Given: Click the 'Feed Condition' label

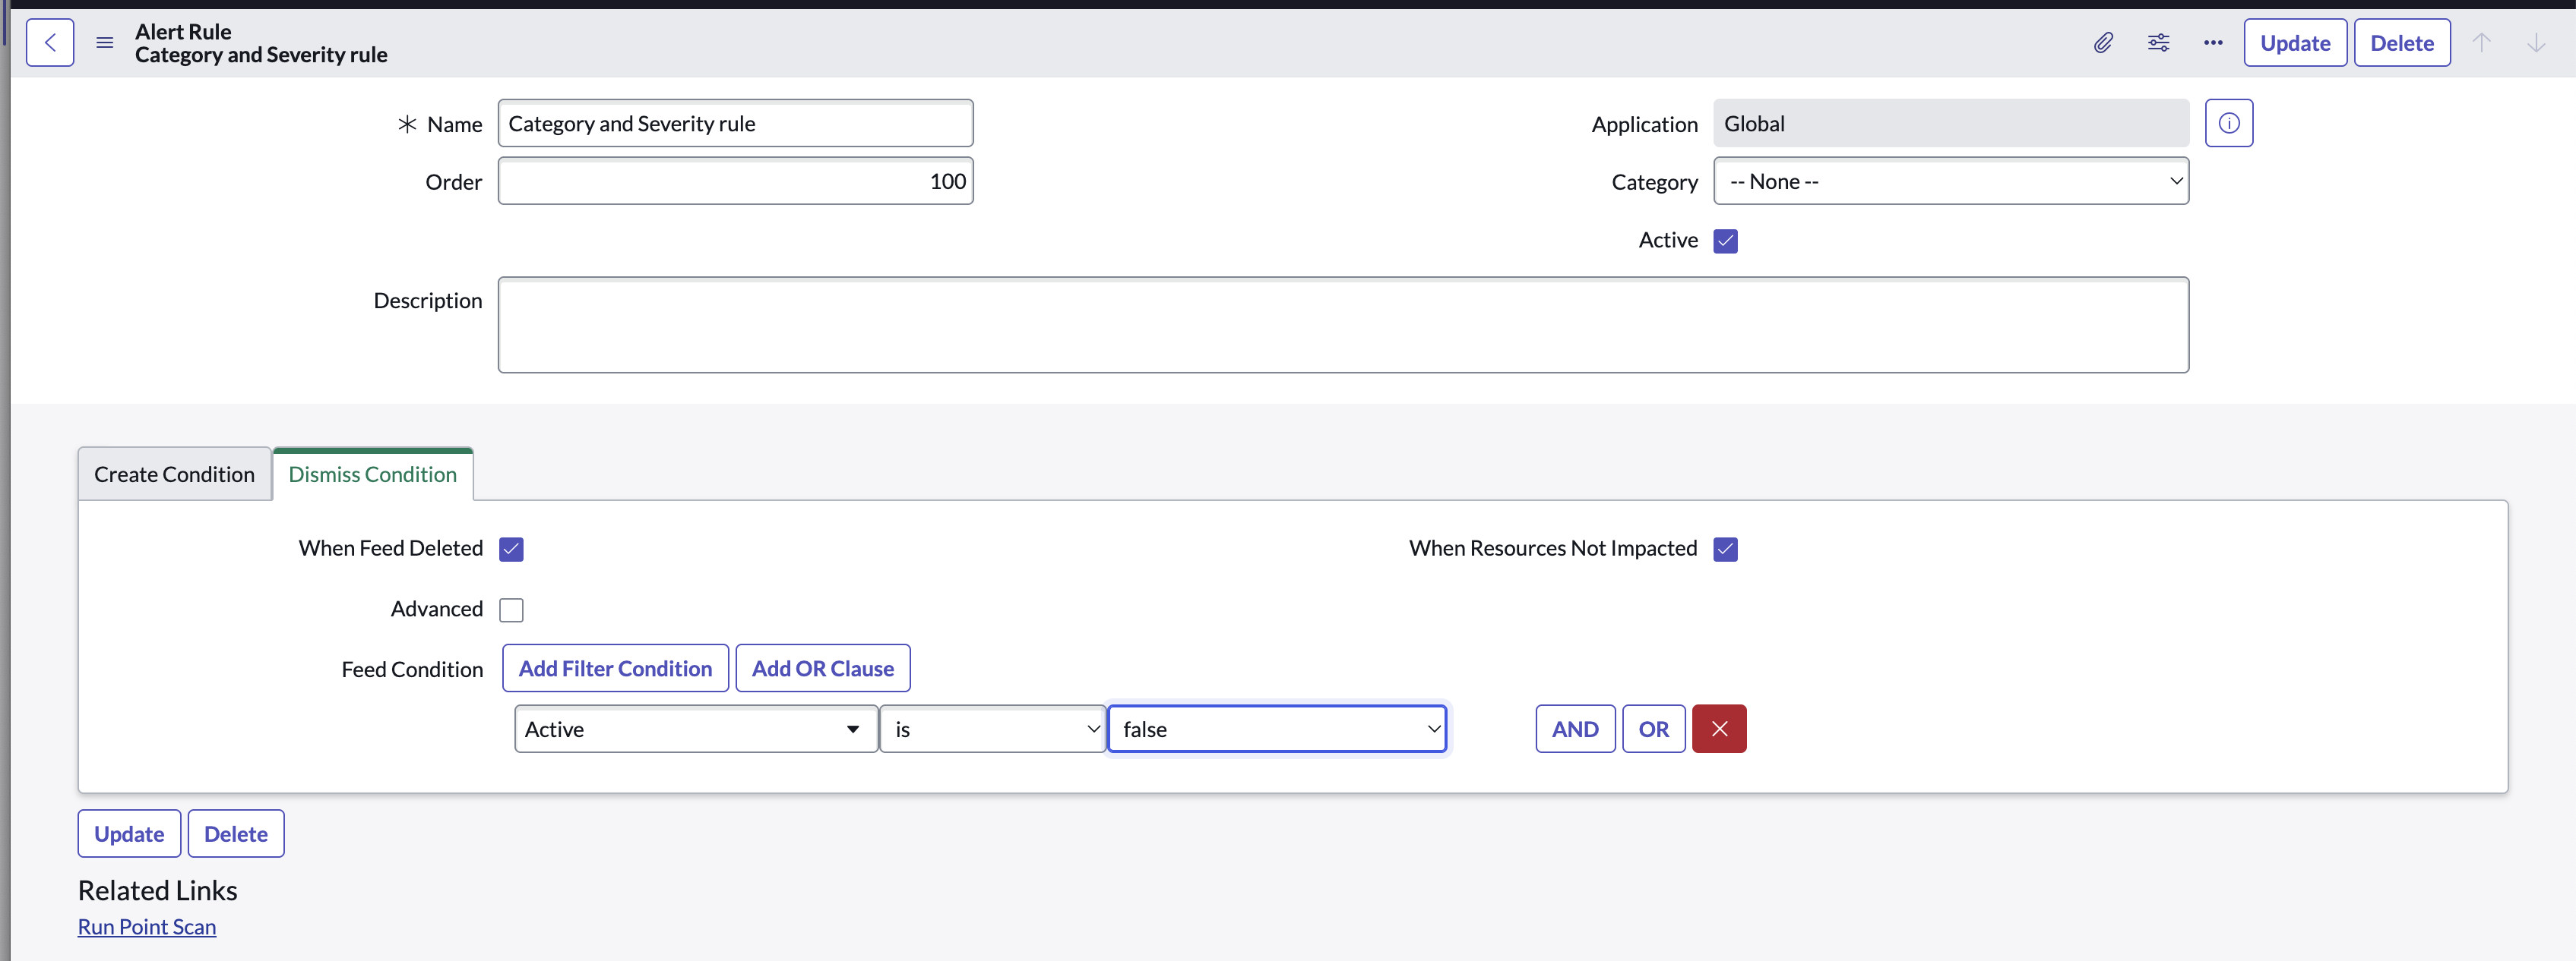Looking at the screenshot, I should 412,670.
